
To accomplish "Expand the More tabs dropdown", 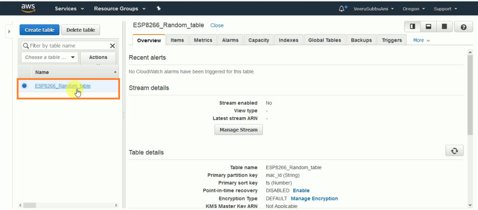I will point(421,40).
